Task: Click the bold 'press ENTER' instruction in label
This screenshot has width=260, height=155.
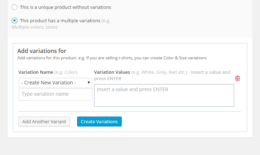Action: click(108, 78)
